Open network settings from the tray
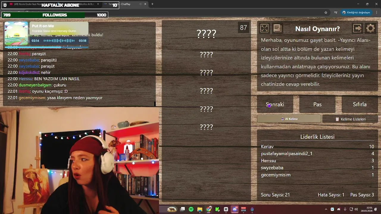 (x=351, y=209)
